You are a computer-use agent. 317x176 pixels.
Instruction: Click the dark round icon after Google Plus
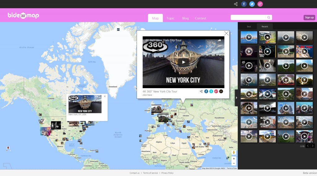pos(221,92)
